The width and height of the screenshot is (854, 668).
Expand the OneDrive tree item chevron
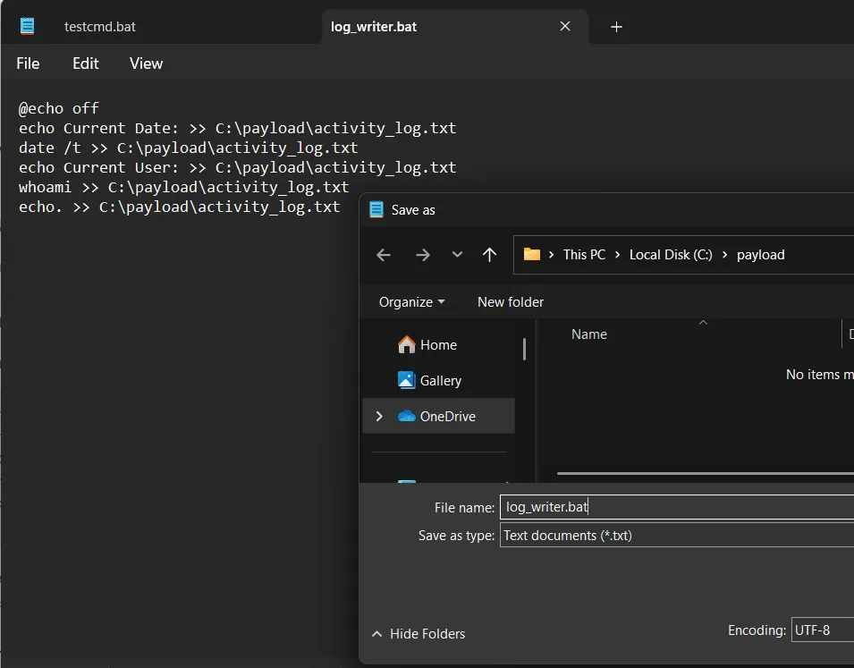pos(378,416)
